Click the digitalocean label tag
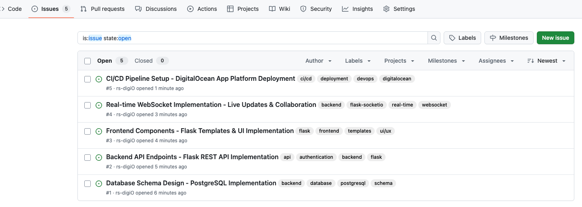This screenshot has height=207, width=582. (397, 79)
